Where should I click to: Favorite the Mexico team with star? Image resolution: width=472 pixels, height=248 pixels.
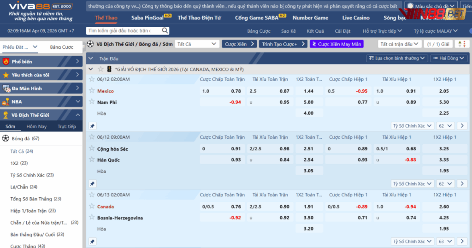pos(92,91)
